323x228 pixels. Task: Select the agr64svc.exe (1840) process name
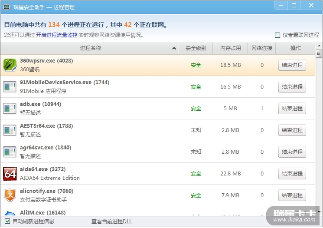point(46,148)
